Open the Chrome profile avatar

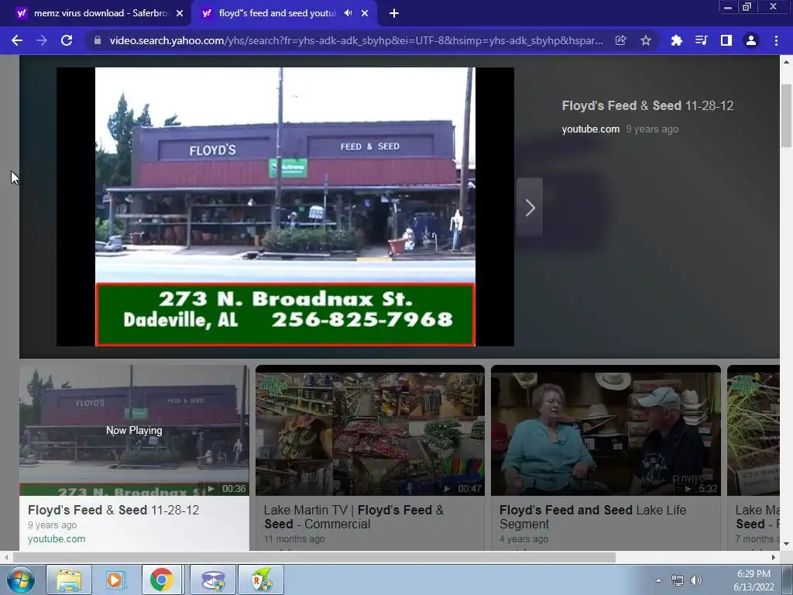751,40
